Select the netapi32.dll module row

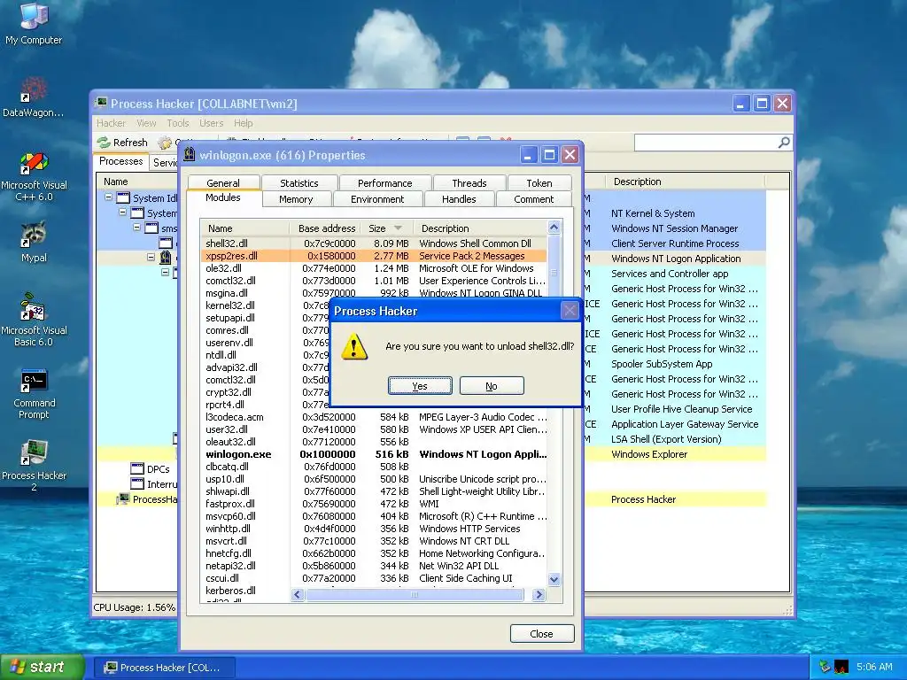coord(374,566)
